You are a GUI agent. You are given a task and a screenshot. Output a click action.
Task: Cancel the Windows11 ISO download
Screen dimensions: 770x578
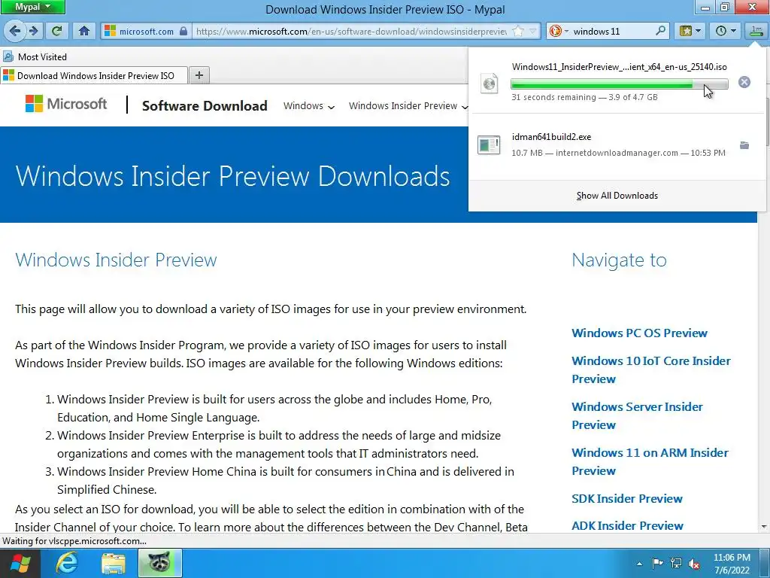coord(744,82)
